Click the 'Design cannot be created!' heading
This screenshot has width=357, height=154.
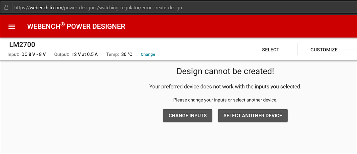tap(225, 71)
